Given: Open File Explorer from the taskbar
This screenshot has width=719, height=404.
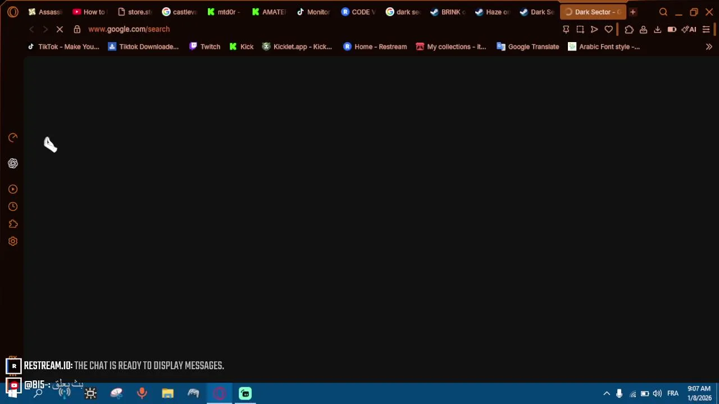Looking at the screenshot, I should point(167,393).
